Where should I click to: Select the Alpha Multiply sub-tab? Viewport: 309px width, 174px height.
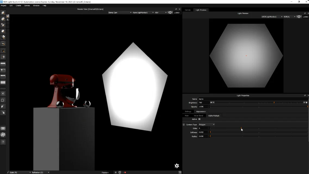[x=214, y=116]
